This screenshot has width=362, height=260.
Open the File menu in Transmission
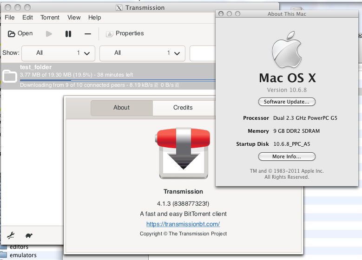pyautogui.click(x=9, y=18)
